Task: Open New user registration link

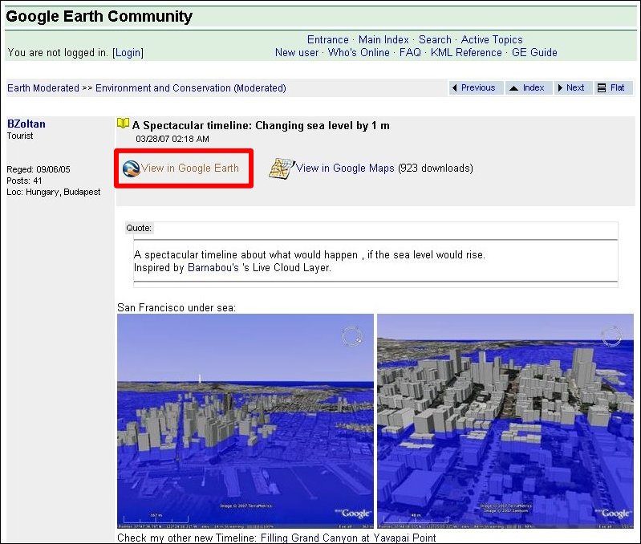Action: click(297, 53)
